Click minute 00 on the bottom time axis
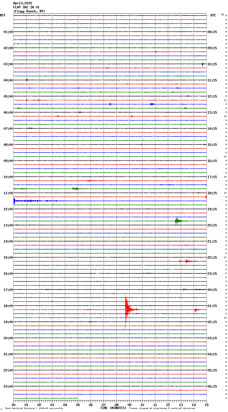 point(14,405)
